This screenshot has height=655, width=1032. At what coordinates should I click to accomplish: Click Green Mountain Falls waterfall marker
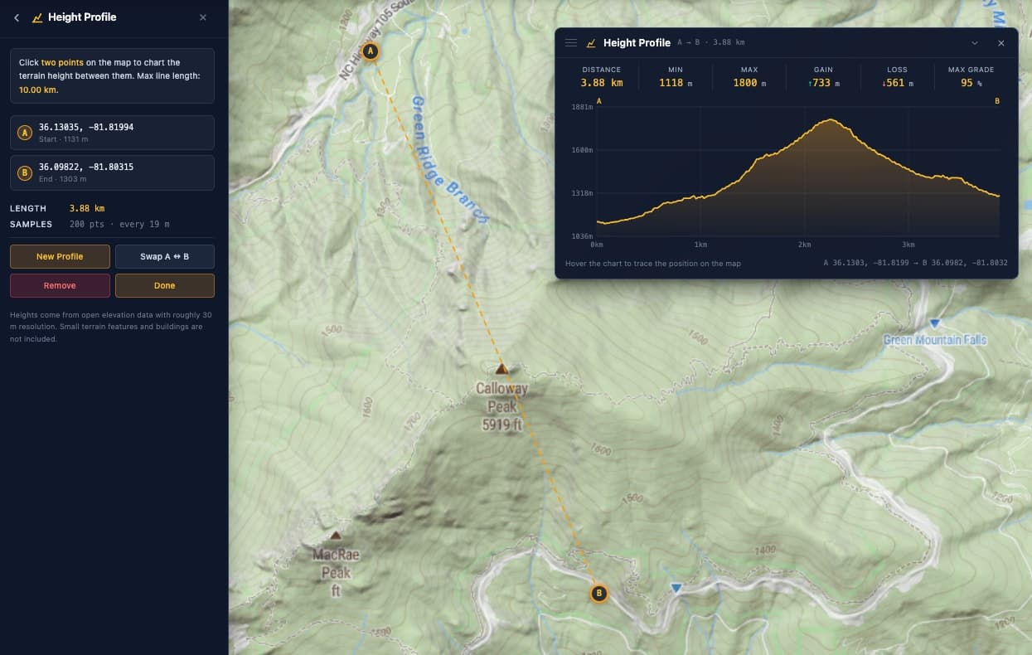(935, 323)
